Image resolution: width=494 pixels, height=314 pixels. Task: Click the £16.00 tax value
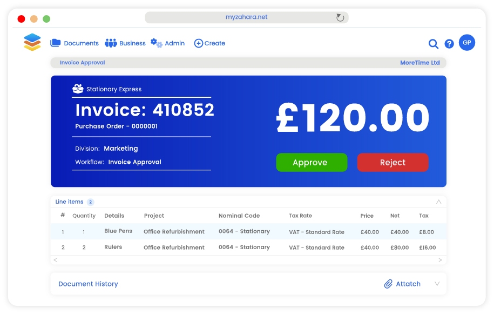tap(427, 248)
